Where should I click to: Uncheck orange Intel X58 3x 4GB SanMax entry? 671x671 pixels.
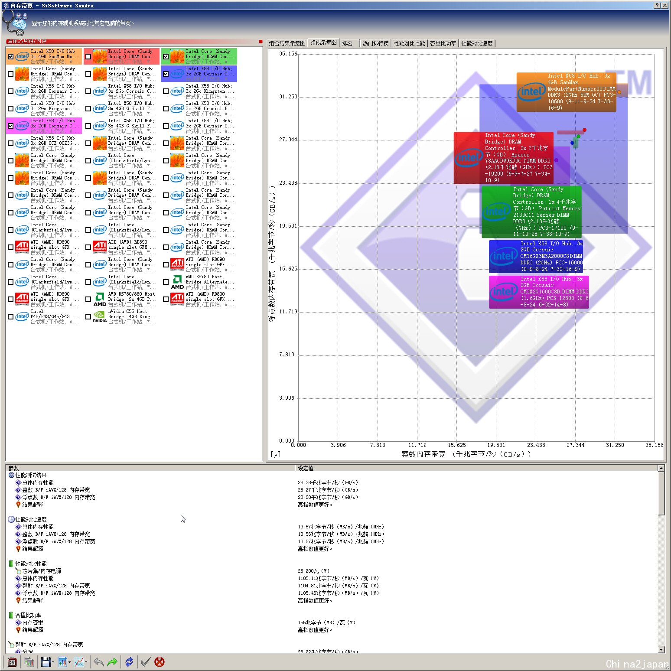click(x=10, y=56)
